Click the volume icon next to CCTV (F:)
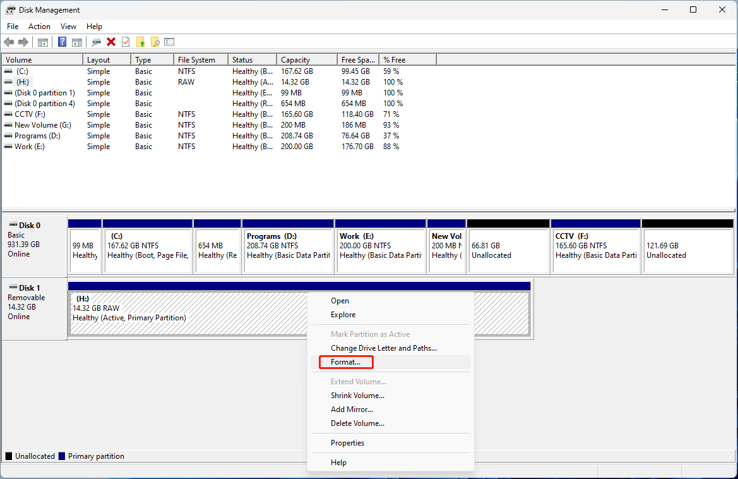 click(x=8, y=114)
